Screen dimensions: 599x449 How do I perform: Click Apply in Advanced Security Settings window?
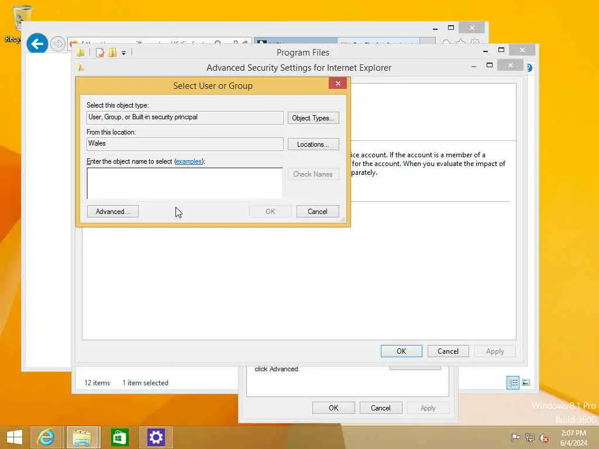[x=495, y=351]
